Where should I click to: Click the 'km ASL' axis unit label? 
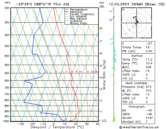(102, 5)
